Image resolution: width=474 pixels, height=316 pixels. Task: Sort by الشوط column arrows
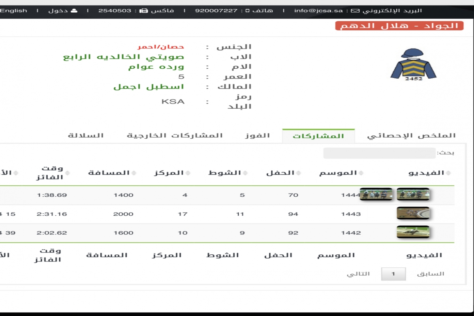click(x=245, y=173)
